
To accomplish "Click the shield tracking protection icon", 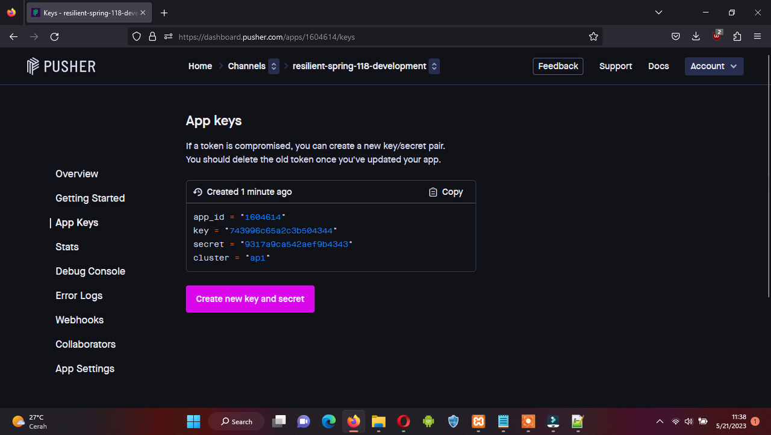I will pyautogui.click(x=137, y=37).
